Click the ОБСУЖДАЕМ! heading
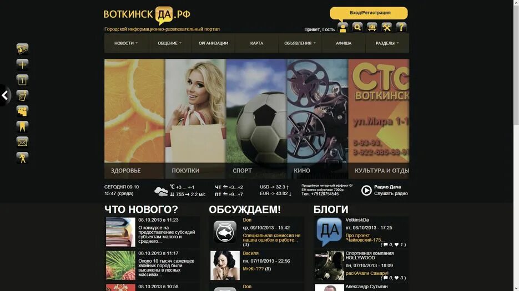This screenshot has height=291, width=519. (245, 210)
